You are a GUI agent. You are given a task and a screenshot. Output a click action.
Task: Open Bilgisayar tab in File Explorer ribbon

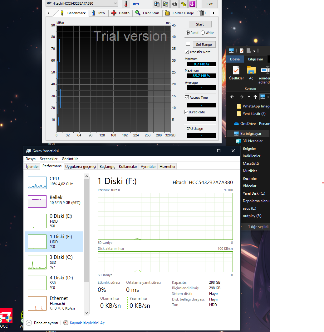[x=255, y=59]
